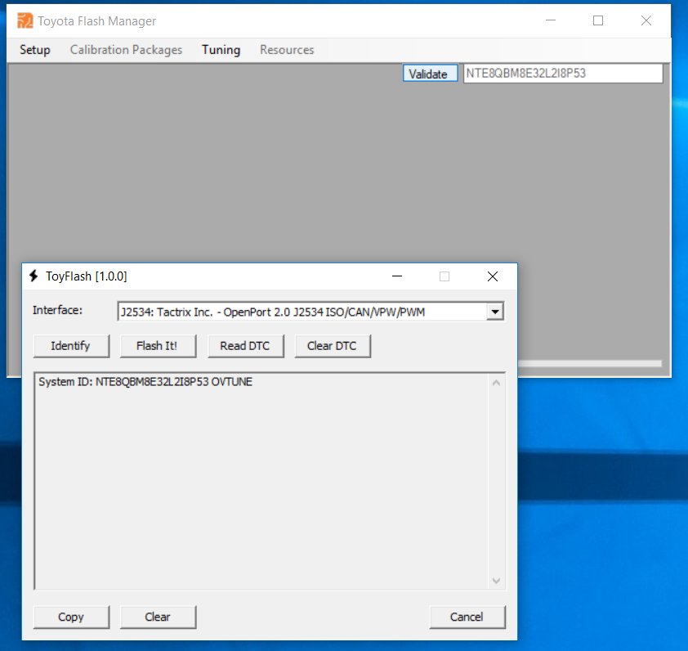Open the Setup menu

(34, 50)
